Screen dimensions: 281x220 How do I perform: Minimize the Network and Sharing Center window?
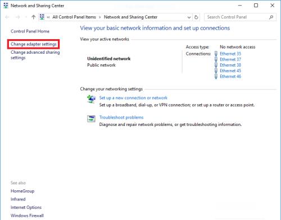(240, 6)
